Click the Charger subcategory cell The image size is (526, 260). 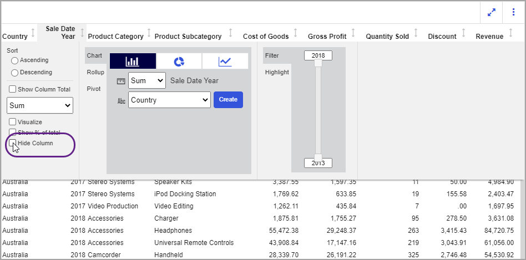pyautogui.click(x=166, y=218)
